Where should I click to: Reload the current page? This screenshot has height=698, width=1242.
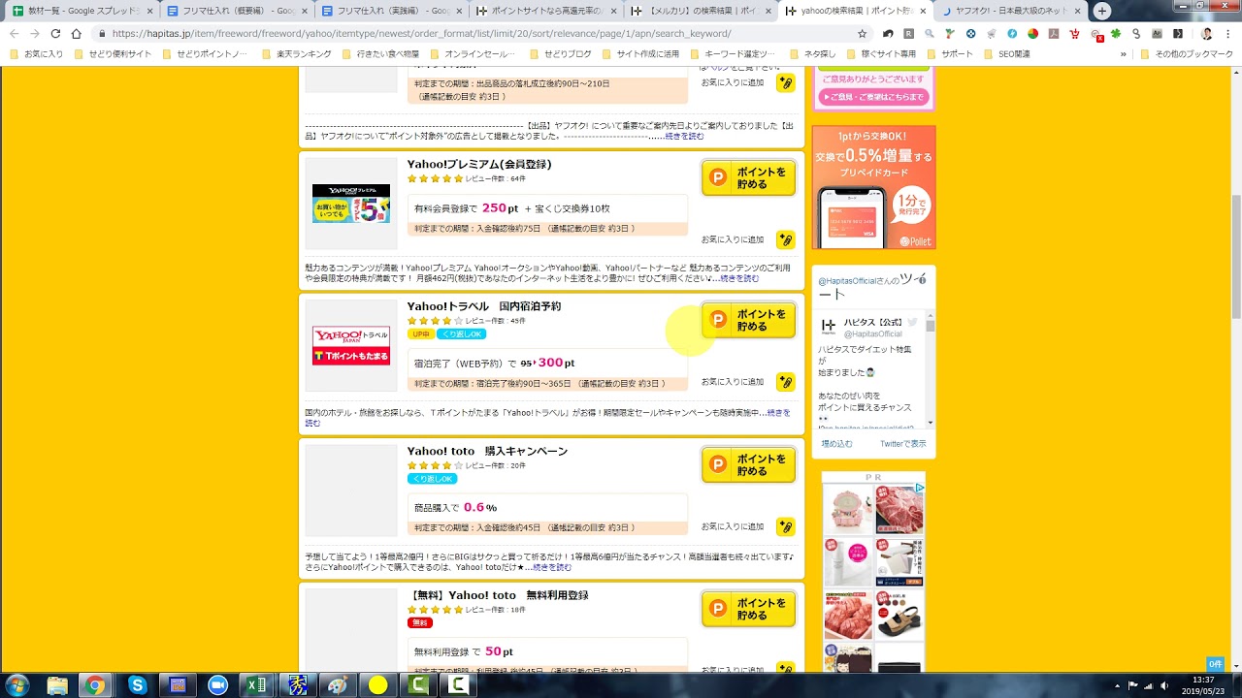[55, 33]
